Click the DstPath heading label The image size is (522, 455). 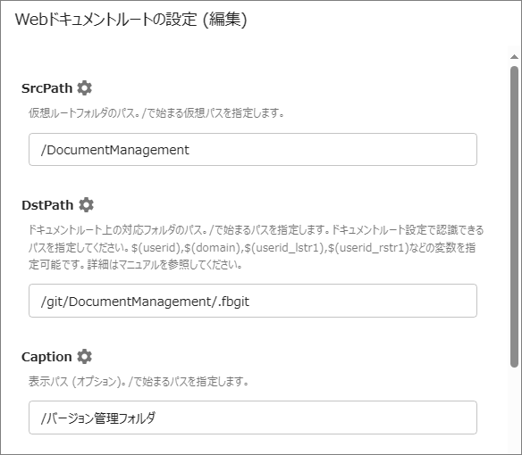[x=47, y=205]
